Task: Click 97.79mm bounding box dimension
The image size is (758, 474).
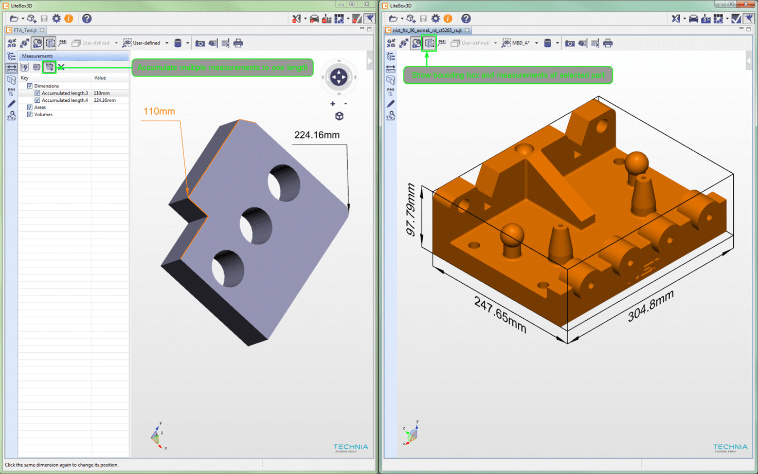Action: coord(410,210)
